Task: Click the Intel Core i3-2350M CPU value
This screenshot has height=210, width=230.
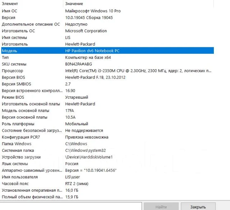Action: click(138, 71)
